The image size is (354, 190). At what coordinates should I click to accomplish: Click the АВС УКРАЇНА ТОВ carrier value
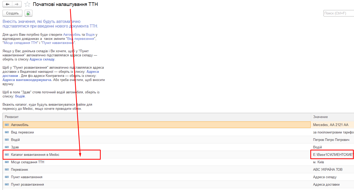pos(328,169)
